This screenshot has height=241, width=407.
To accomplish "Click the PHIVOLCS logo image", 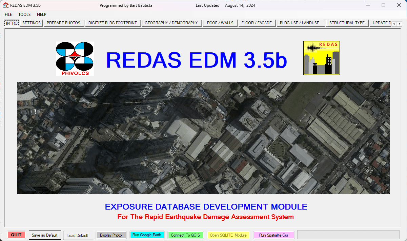I will pos(75,58).
